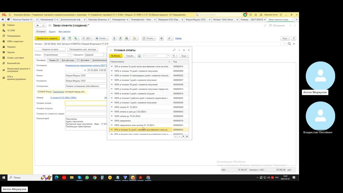Move one row down with the down arrow

pyautogui.click(x=183, y=136)
